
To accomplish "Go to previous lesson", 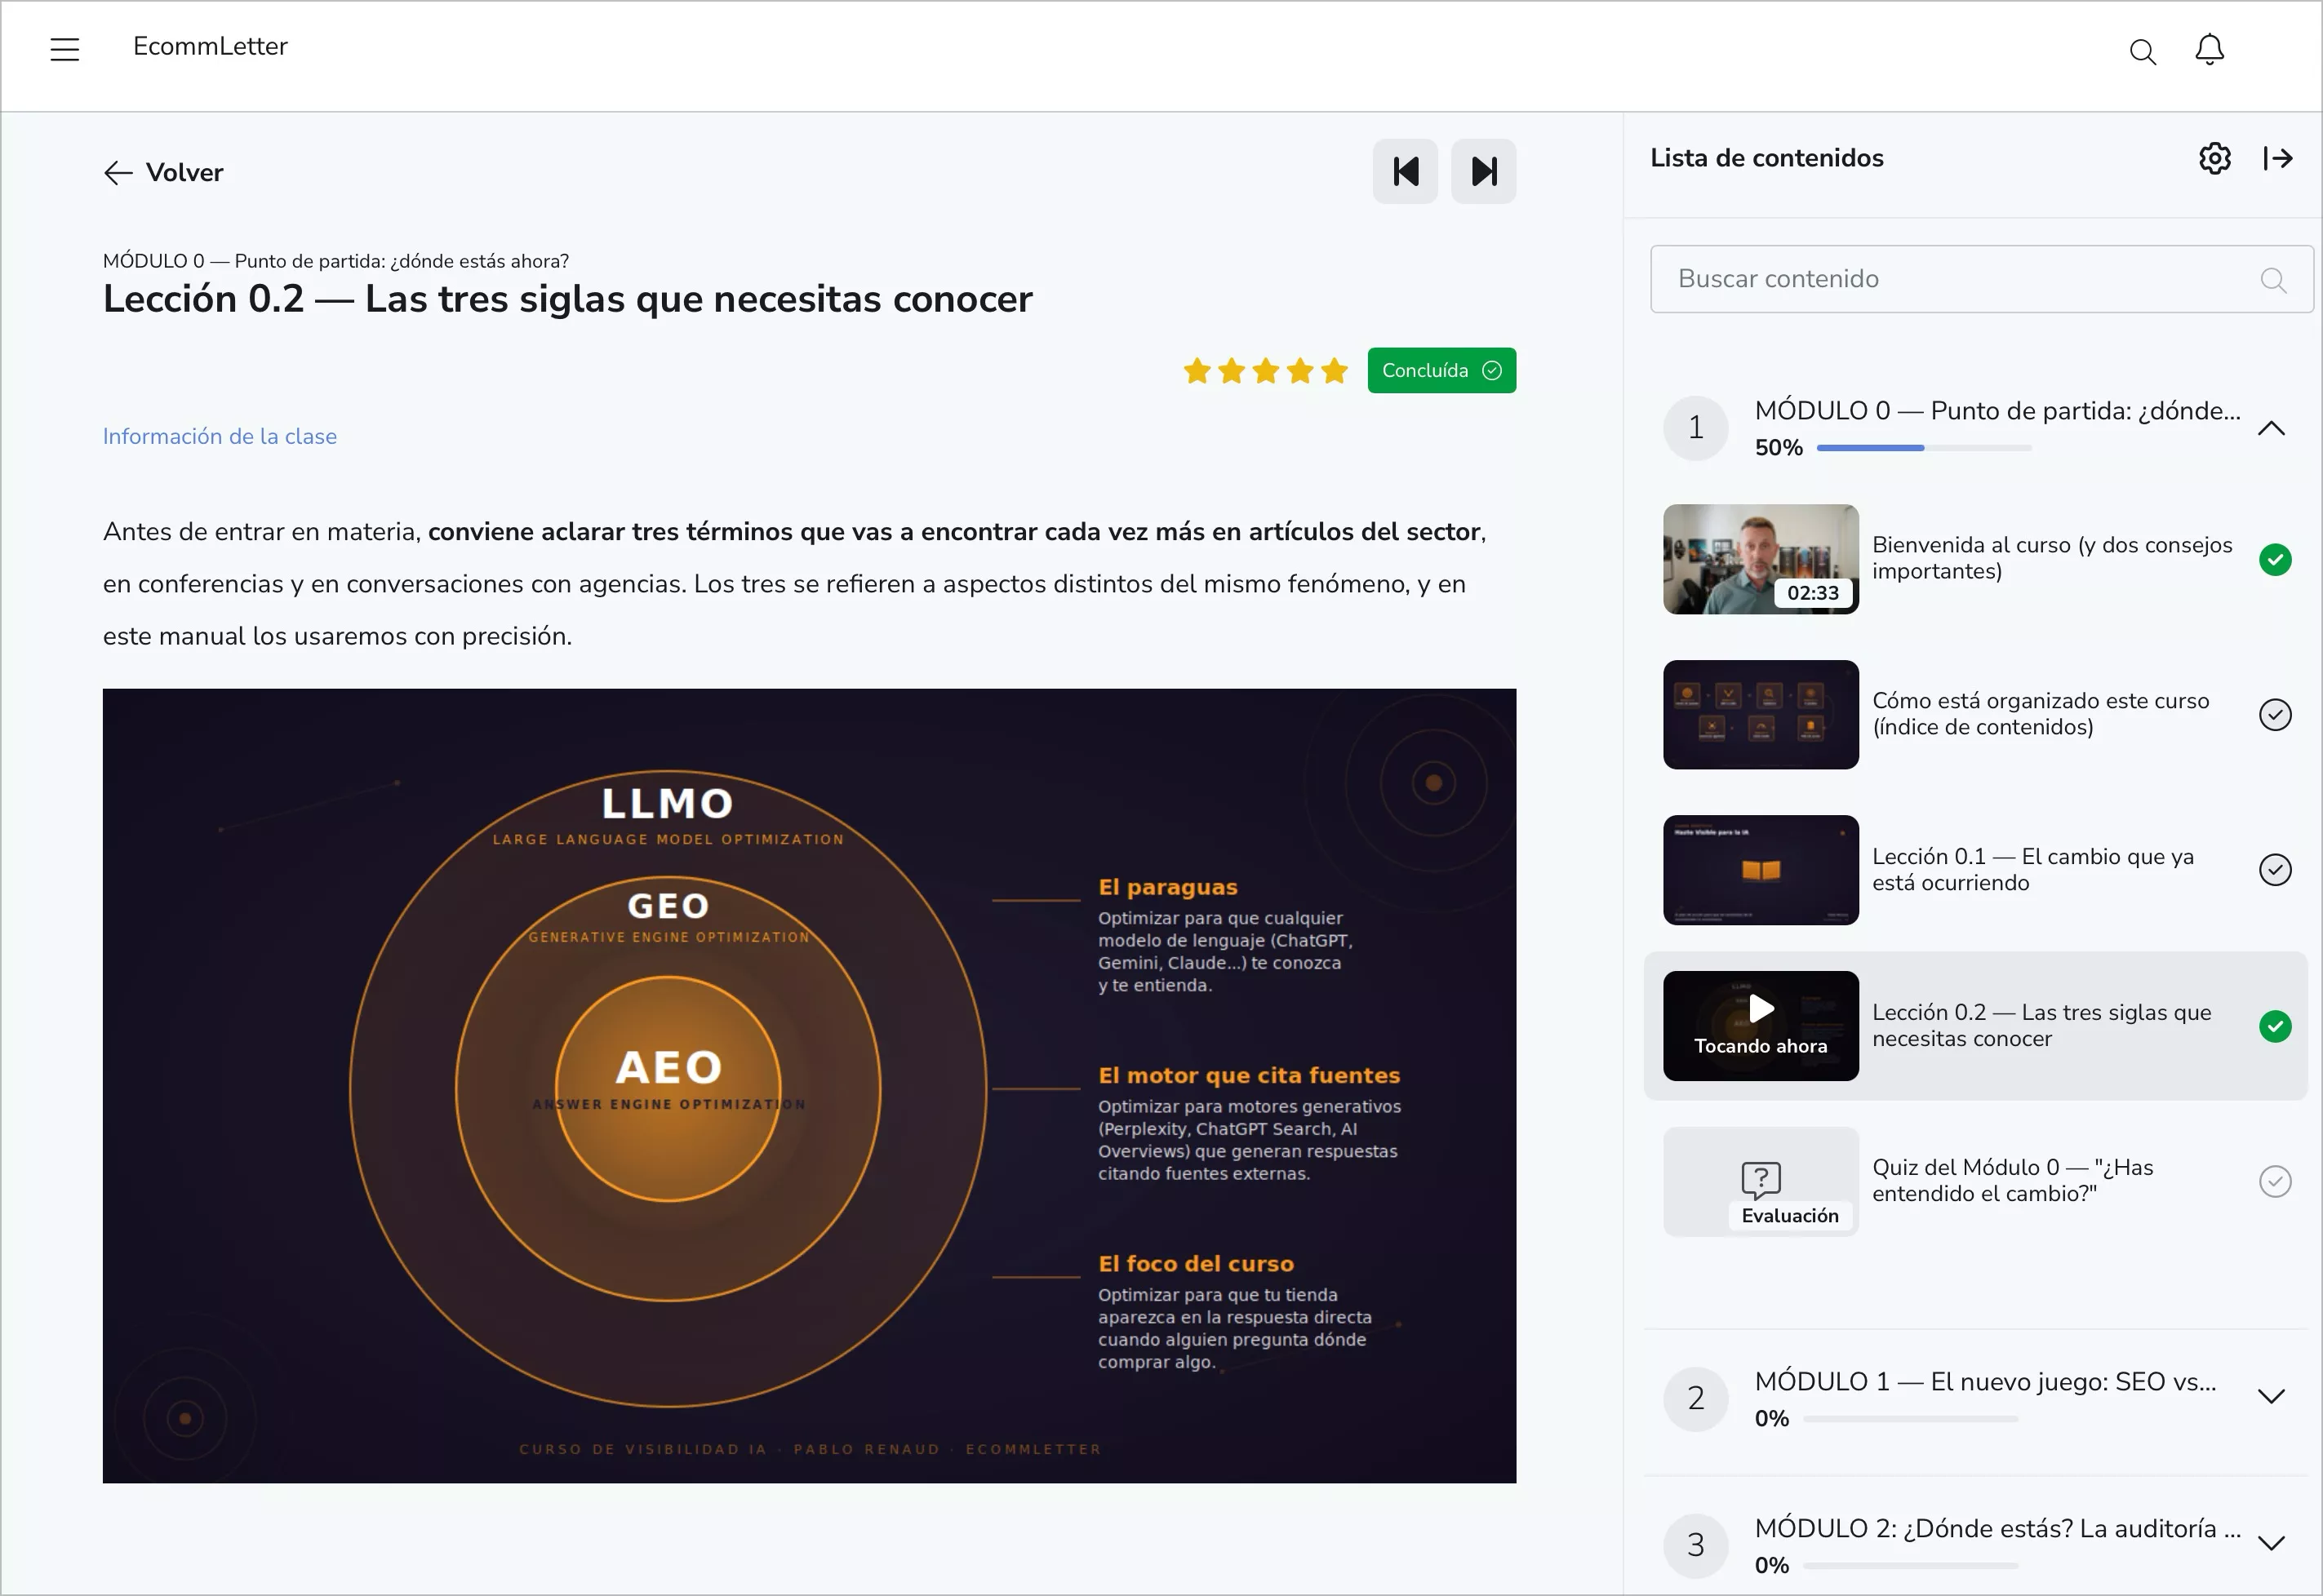I will coord(1405,172).
